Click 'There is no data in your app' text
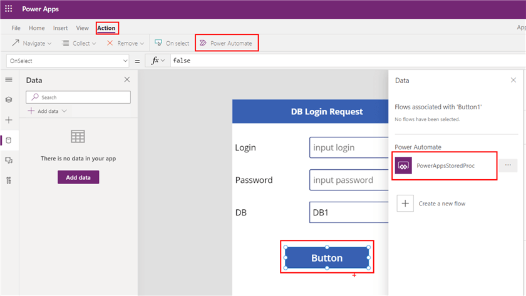This screenshot has width=526, height=296. pyautogui.click(x=78, y=159)
